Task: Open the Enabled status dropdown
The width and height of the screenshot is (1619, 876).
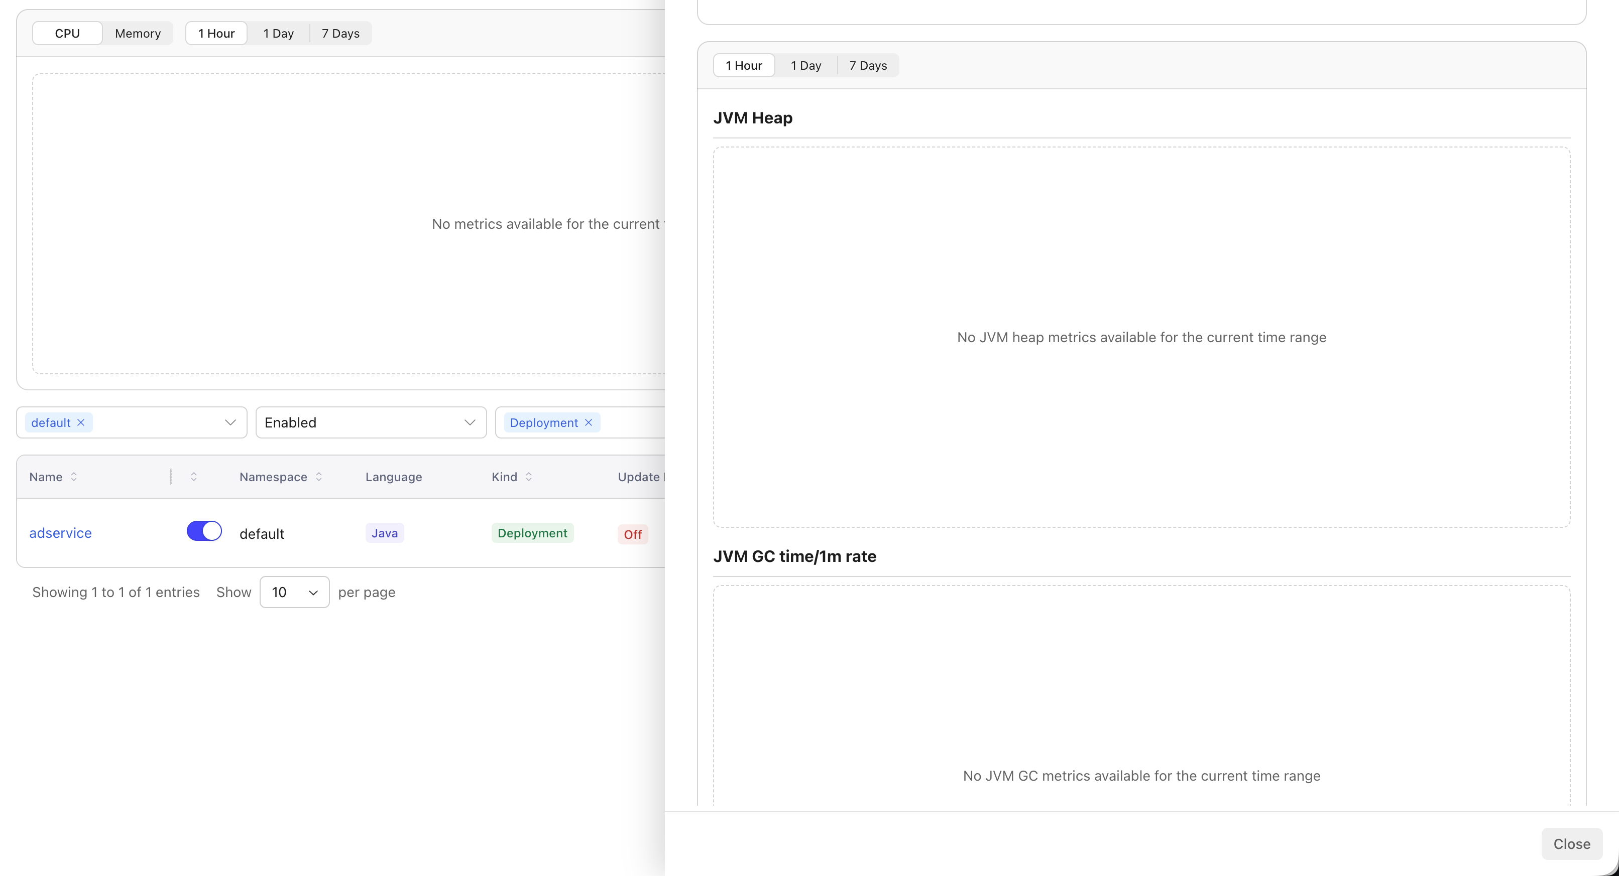Action: (x=371, y=422)
